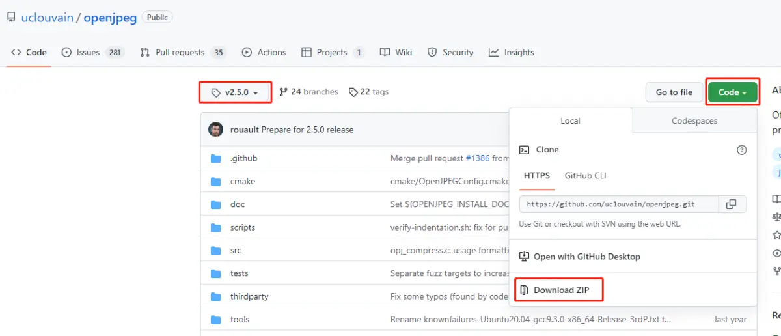The height and width of the screenshot is (336, 781).
Task: Open the uclouvain owner link
Action: click(47, 18)
